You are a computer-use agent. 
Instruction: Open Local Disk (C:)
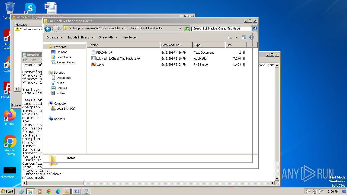(66, 109)
